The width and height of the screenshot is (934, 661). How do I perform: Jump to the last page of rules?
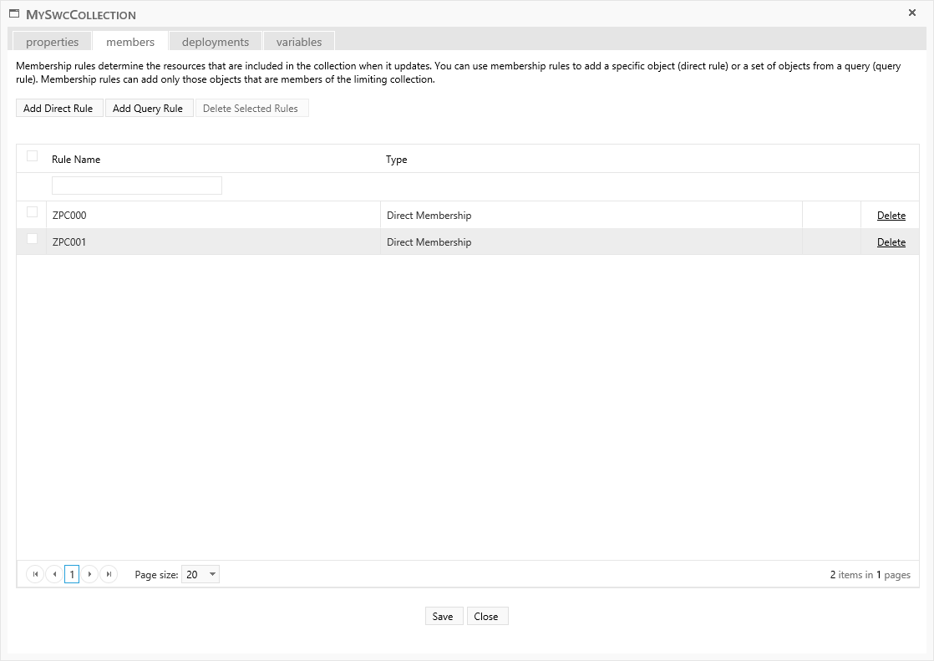pyautogui.click(x=109, y=574)
